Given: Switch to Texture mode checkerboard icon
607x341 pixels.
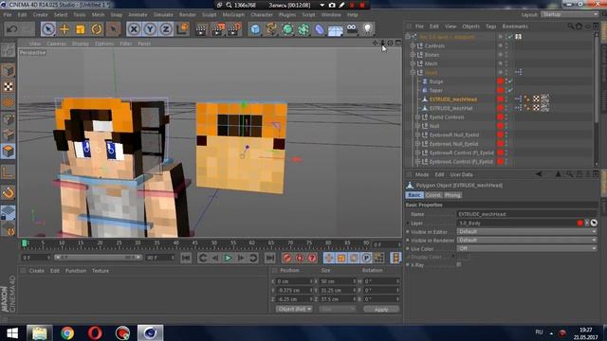Looking at the screenshot, I should pos(9,86).
